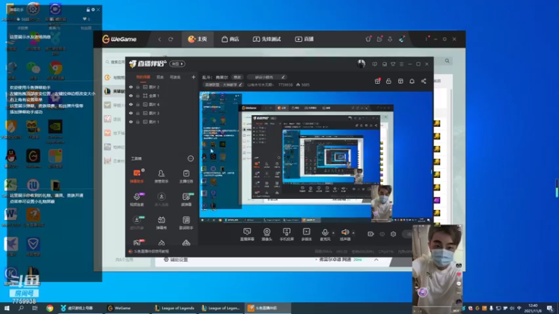
Task: Click the record video icon in the bottom bar
Action: [371, 234]
